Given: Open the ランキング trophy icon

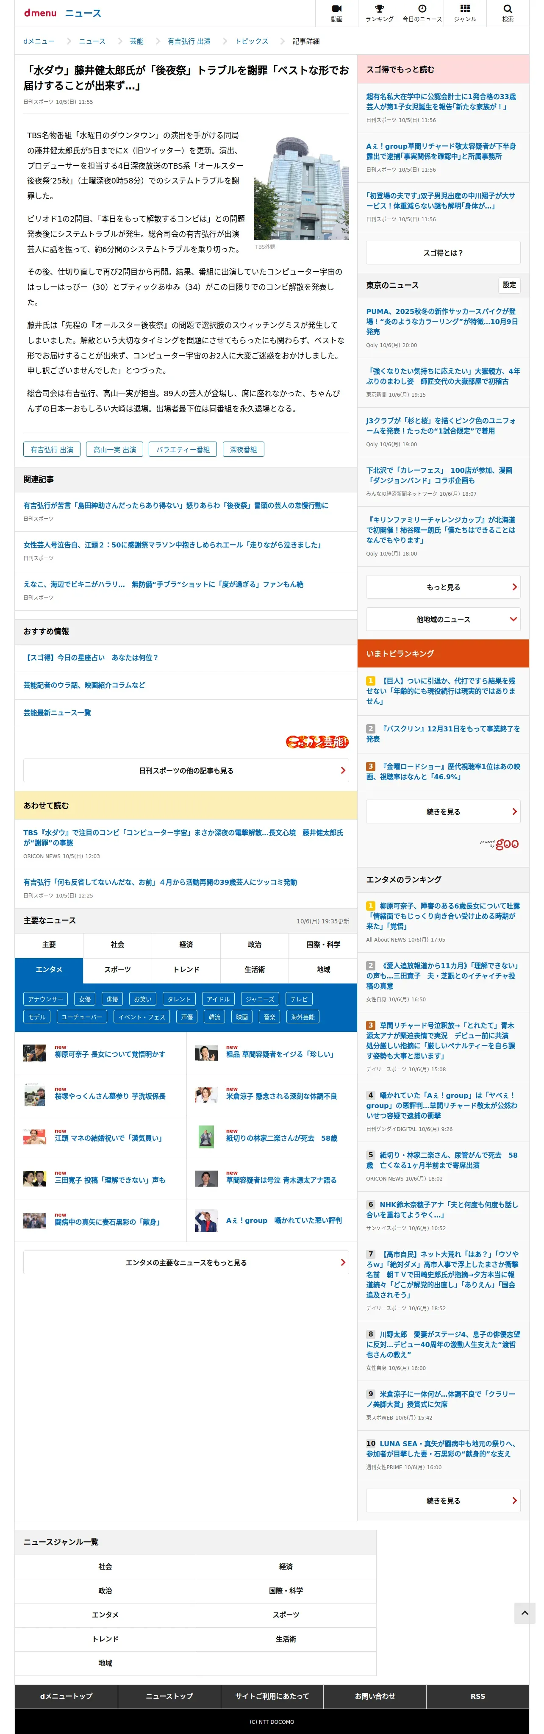Looking at the screenshot, I should point(380,13).
